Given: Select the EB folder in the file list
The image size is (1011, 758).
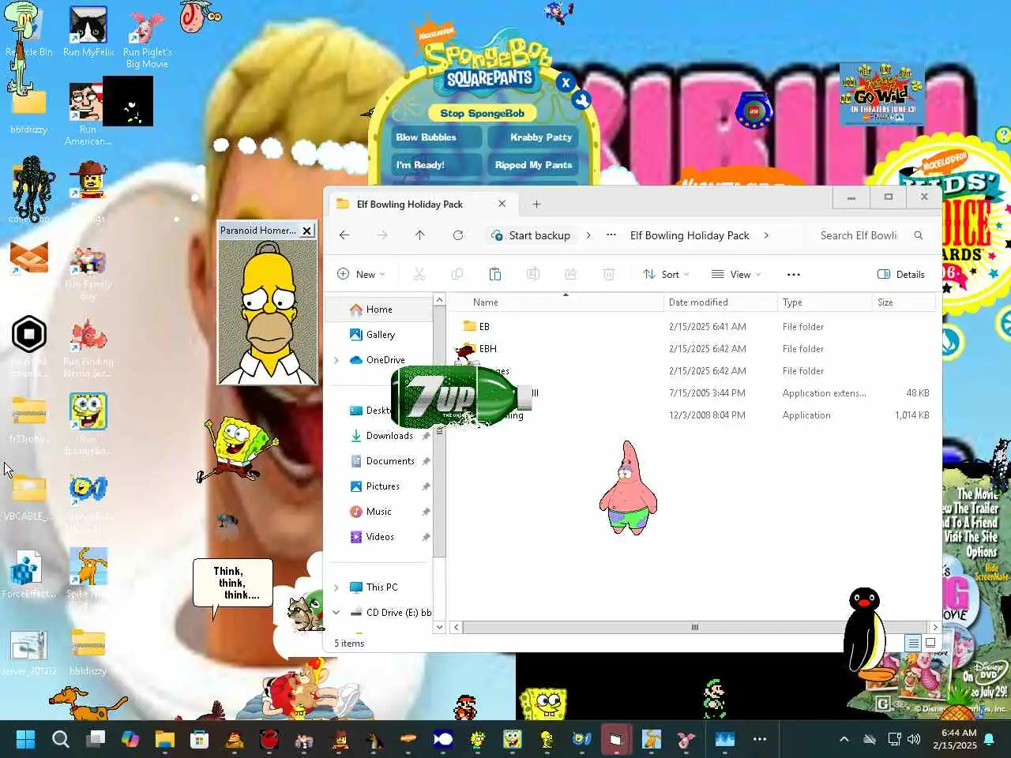Looking at the screenshot, I should tap(484, 326).
